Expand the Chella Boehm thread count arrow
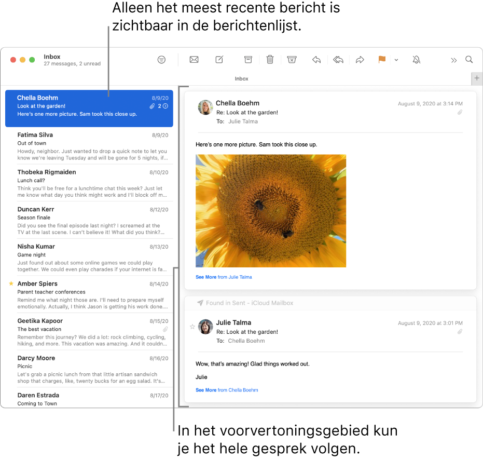Viewport: 483px width, 460px height. click(165, 106)
